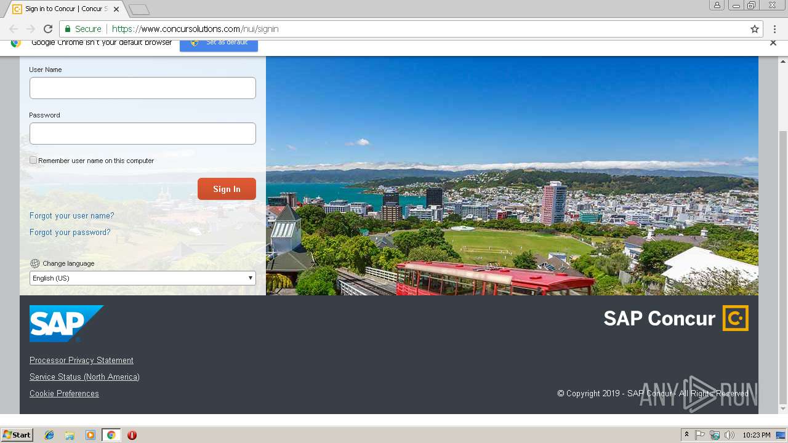
Task: Click the address bar URL
Action: pyautogui.click(x=195, y=29)
